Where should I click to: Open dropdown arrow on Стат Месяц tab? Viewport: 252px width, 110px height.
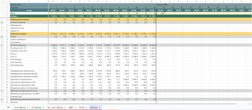tap(27, 107)
